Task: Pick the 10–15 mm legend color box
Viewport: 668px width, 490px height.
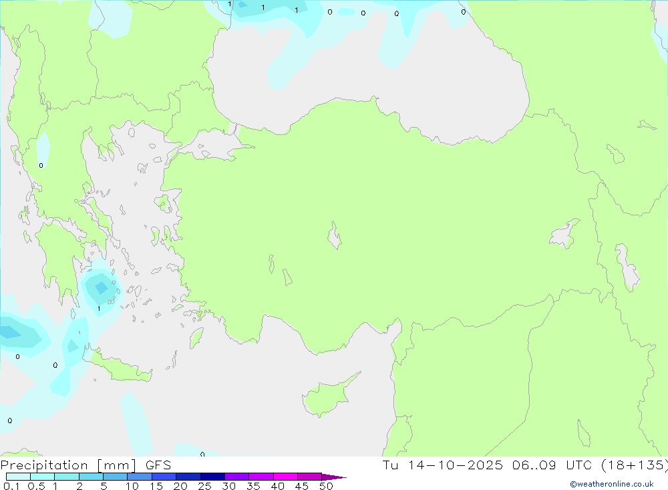Action: [x=140, y=477]
